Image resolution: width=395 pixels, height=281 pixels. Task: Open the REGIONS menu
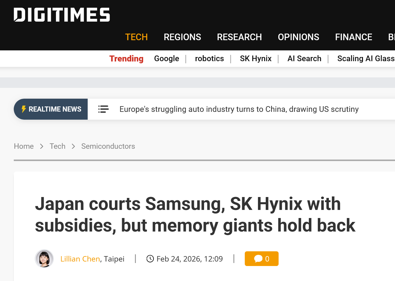[183, 37]
